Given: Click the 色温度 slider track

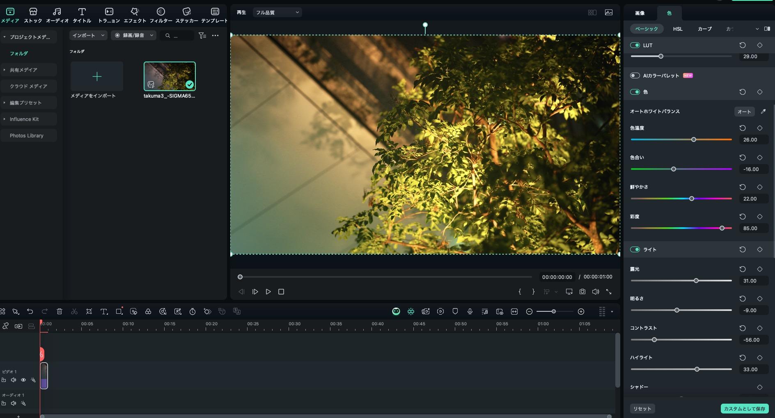Looking at the screenshot, I should pos(681,139).
